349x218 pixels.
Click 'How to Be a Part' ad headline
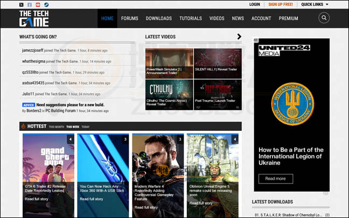(291, 156)
